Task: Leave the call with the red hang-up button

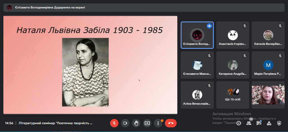Action: [171, 123]
